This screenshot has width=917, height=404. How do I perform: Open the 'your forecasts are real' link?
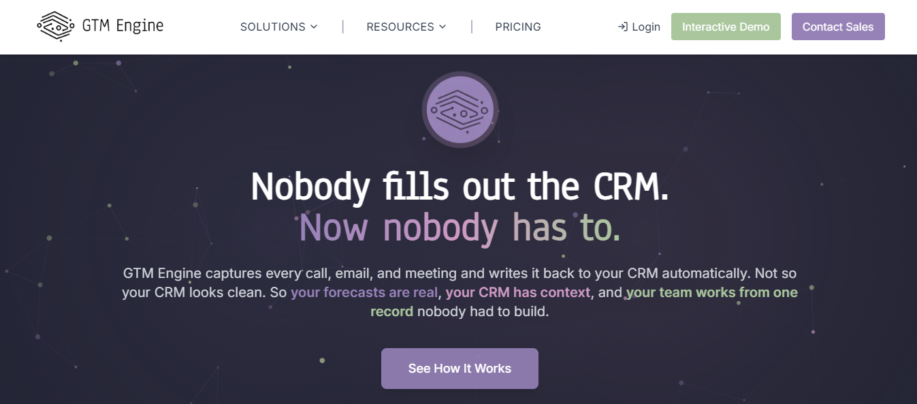coord(364,292)
